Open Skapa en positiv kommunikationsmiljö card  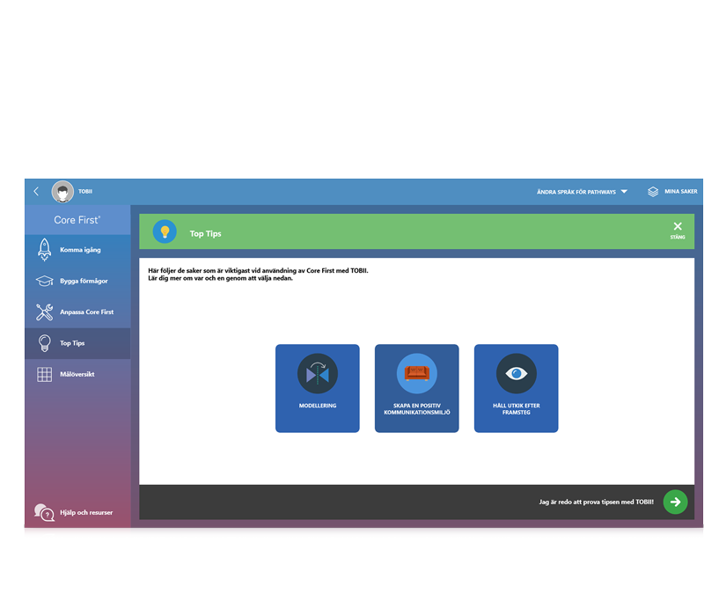416,388
